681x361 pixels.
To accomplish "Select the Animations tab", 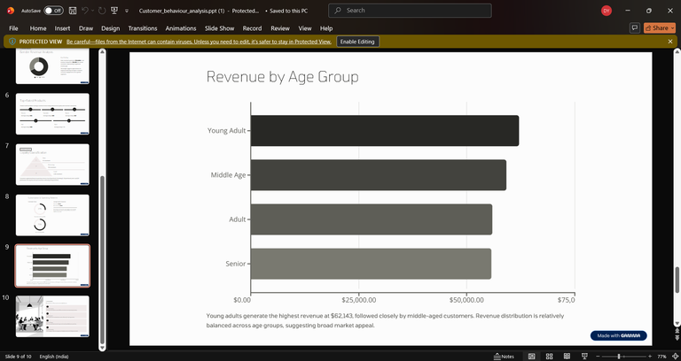I will pyautogui.click(x=181, y=28).
